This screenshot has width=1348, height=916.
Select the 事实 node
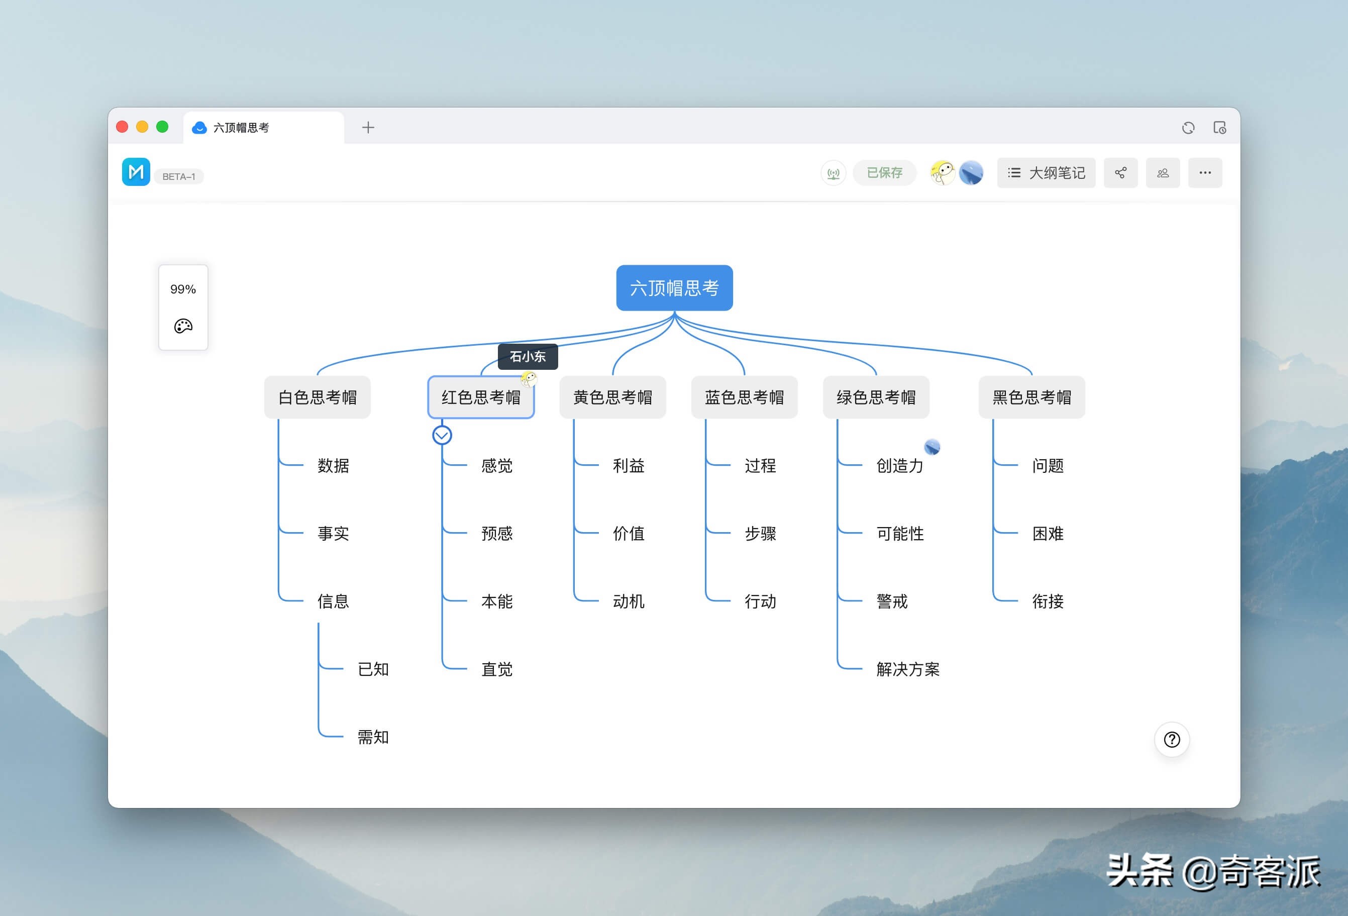click(x=334, y=534)
